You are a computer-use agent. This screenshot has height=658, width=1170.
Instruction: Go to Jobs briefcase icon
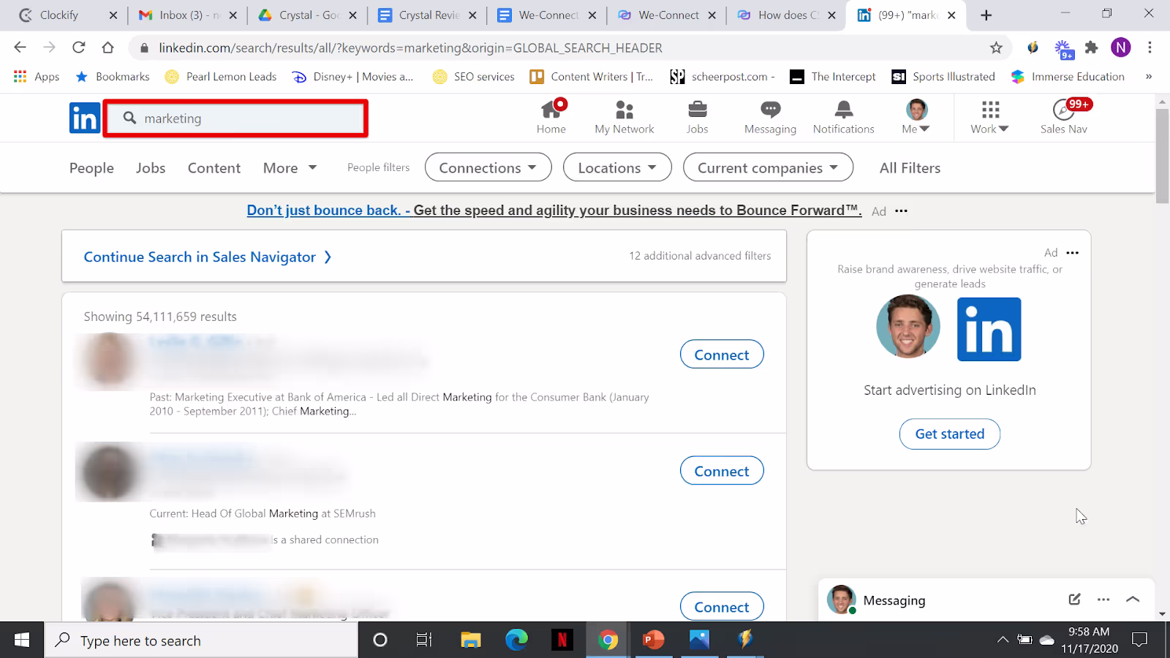pyautogui.click(x=698, y=110)
